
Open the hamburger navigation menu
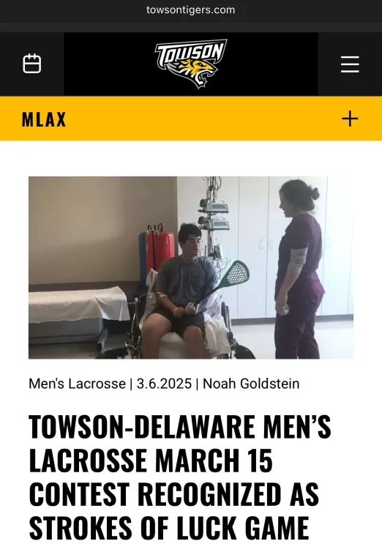(x=350, y=64)
